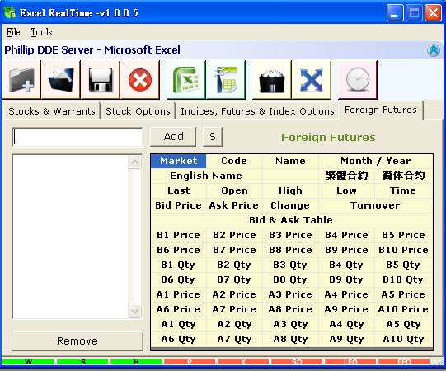Click the red P status indicator

coord(190,362)
